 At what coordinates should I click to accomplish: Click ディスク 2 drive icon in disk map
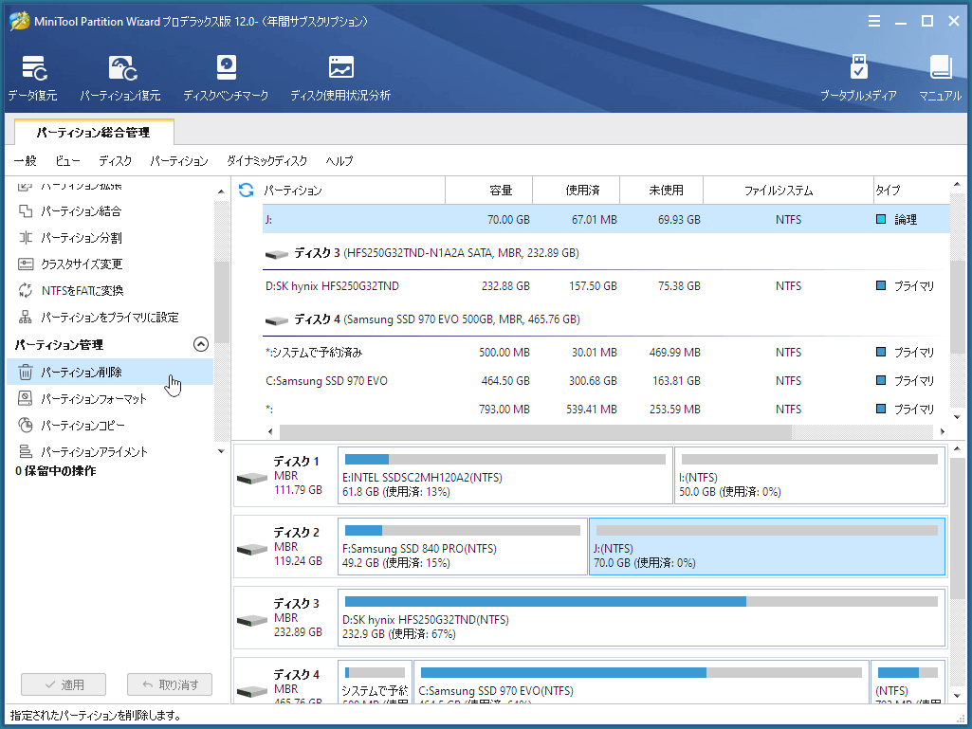(x=251, y=549)
